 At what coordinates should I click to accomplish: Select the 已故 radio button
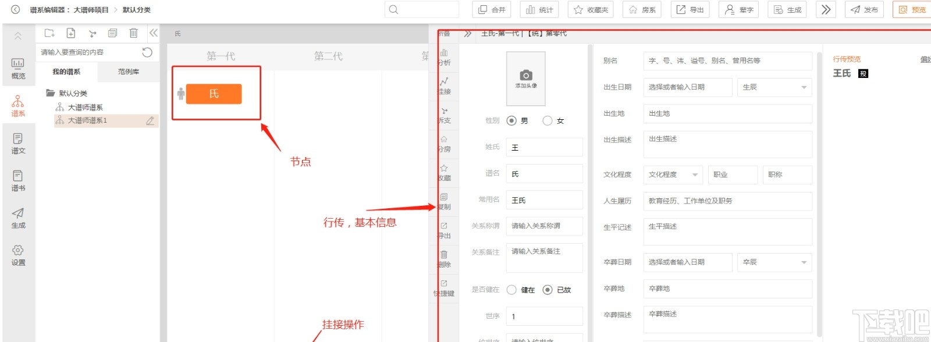tap(548, 290)
